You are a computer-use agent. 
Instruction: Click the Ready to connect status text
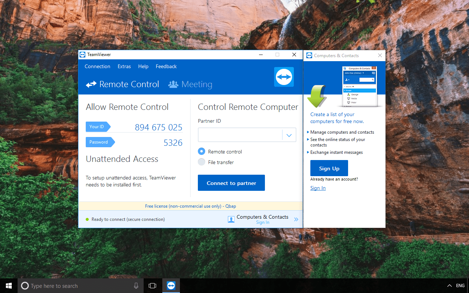[x=128, y=219]
